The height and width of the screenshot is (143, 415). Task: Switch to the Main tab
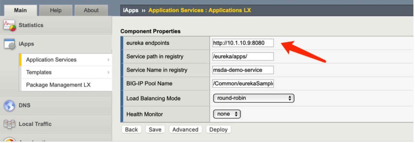(20, 10)
